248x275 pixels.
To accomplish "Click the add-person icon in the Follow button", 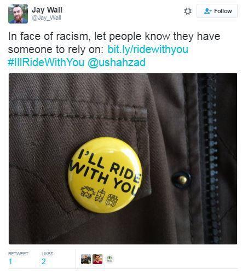I will (207, 11).
